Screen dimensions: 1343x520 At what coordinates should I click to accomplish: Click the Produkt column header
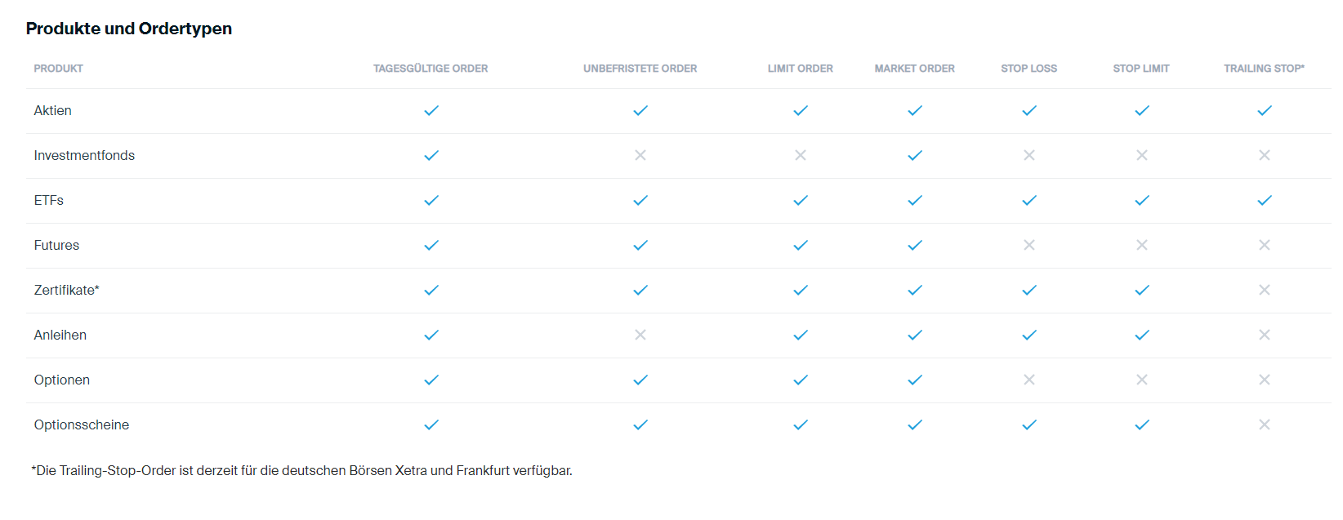coord(59,69)
